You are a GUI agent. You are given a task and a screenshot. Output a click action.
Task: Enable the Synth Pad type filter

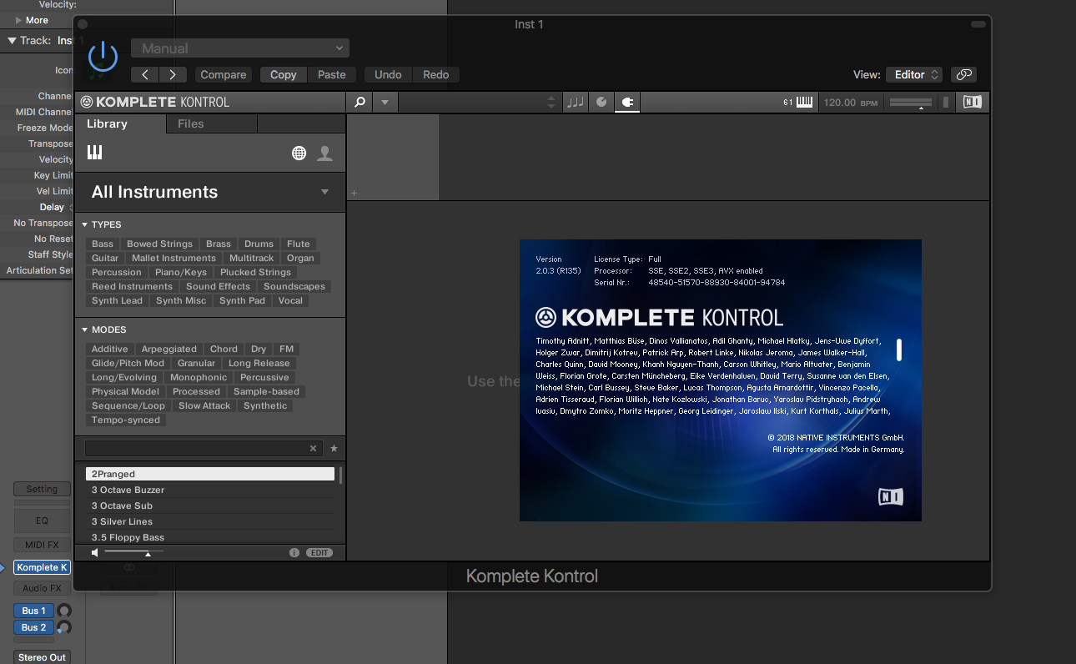[242, 300]
